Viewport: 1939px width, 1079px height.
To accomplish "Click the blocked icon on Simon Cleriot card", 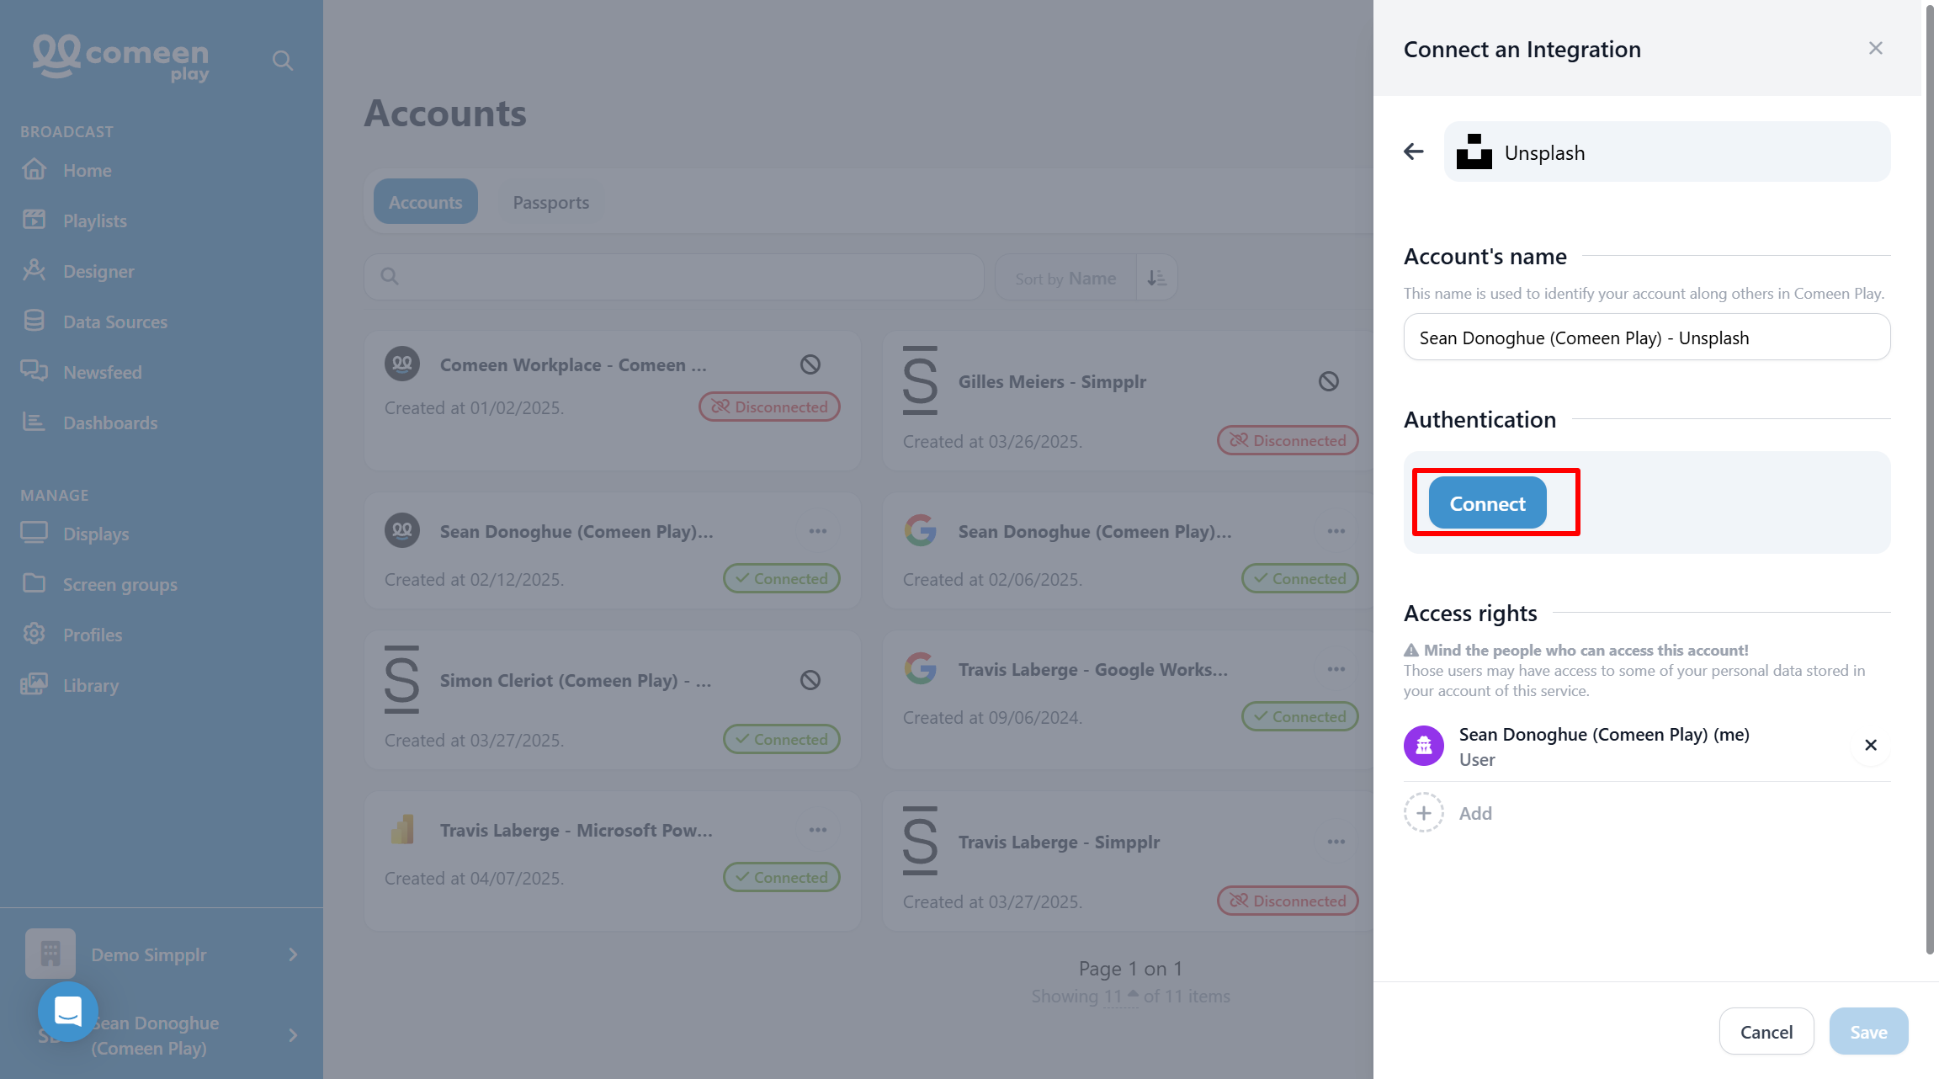I will (x=810, y=680).
